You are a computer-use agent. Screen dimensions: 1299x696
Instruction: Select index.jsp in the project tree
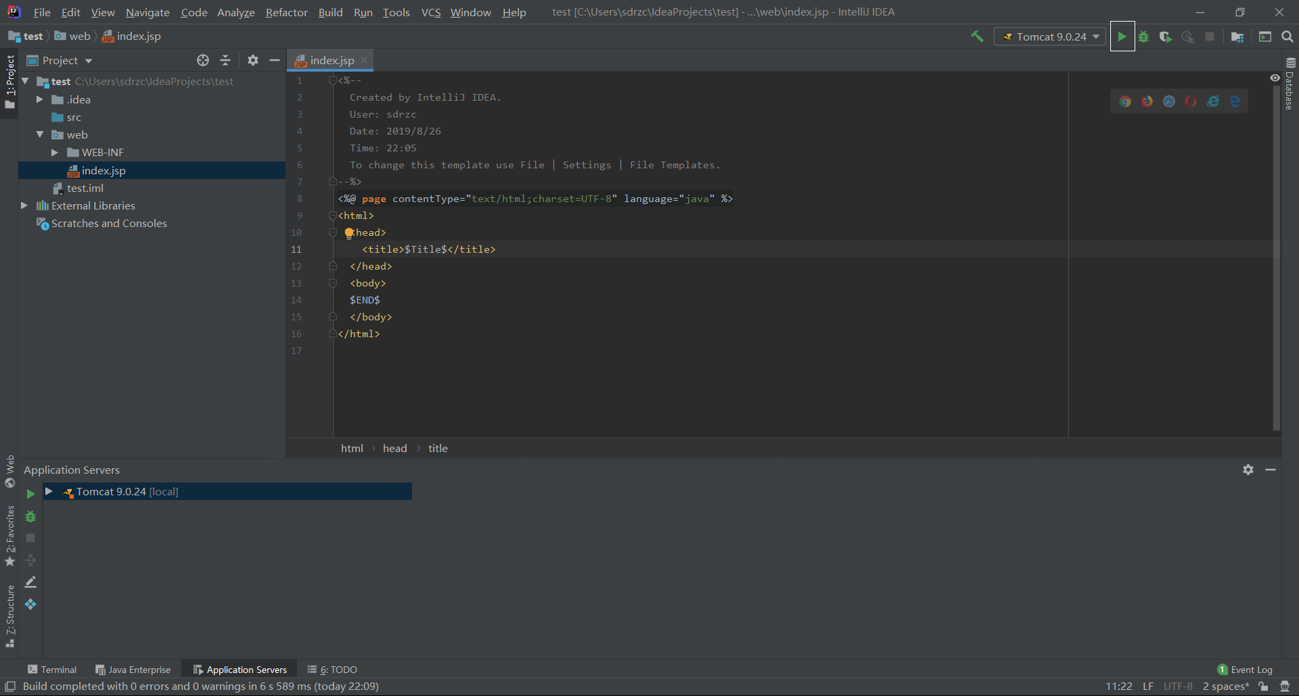(x=152, y=170)
